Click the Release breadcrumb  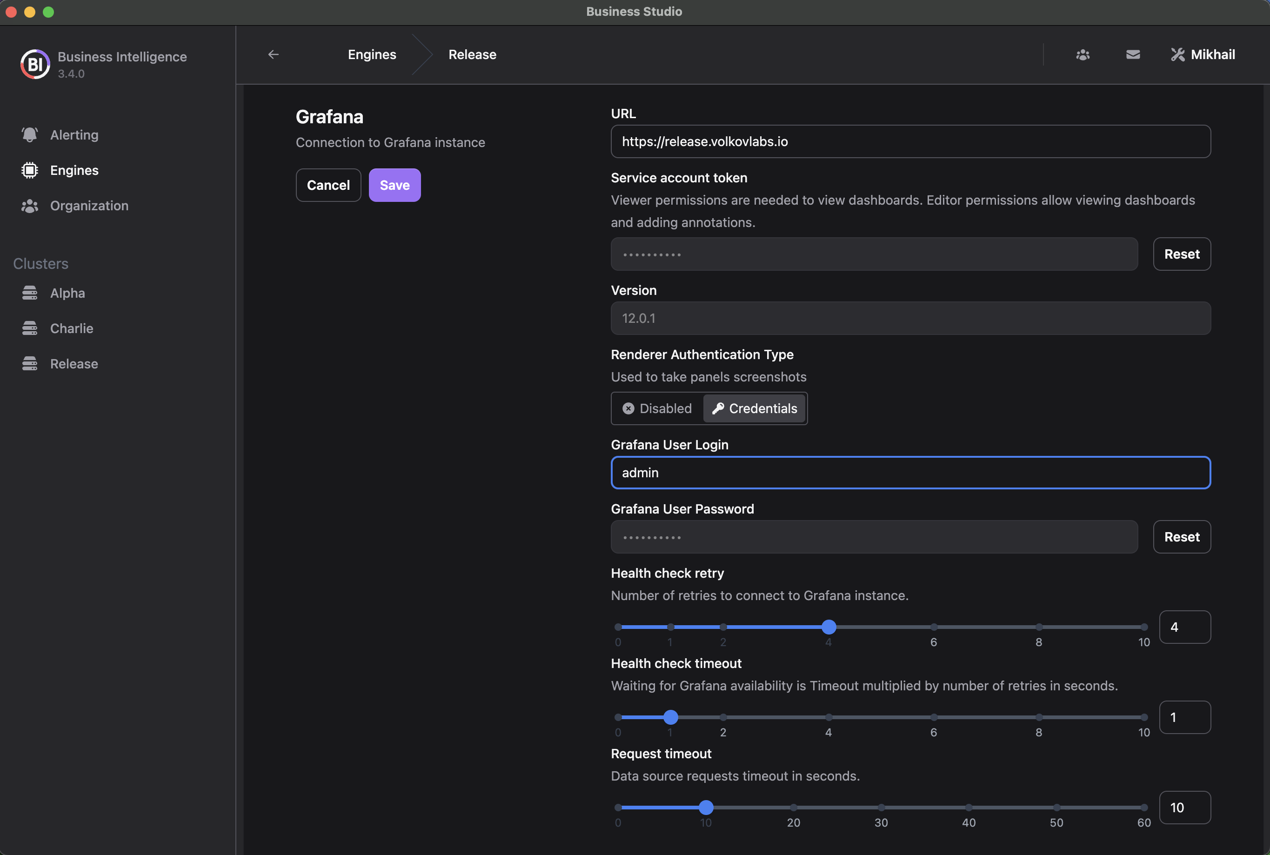[472, 54]
